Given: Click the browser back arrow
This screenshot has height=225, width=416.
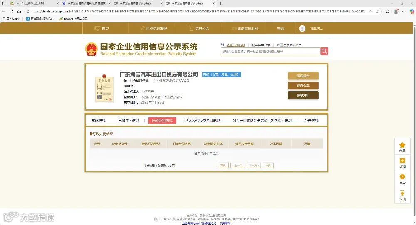Looking at the screenshot, I should pos(3,11).
